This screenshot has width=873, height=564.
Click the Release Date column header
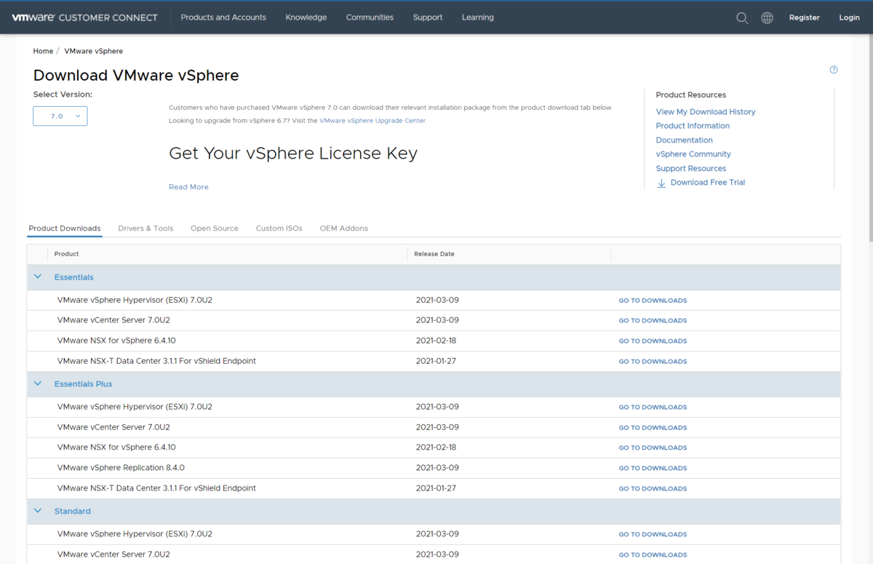tap(434, 254)
